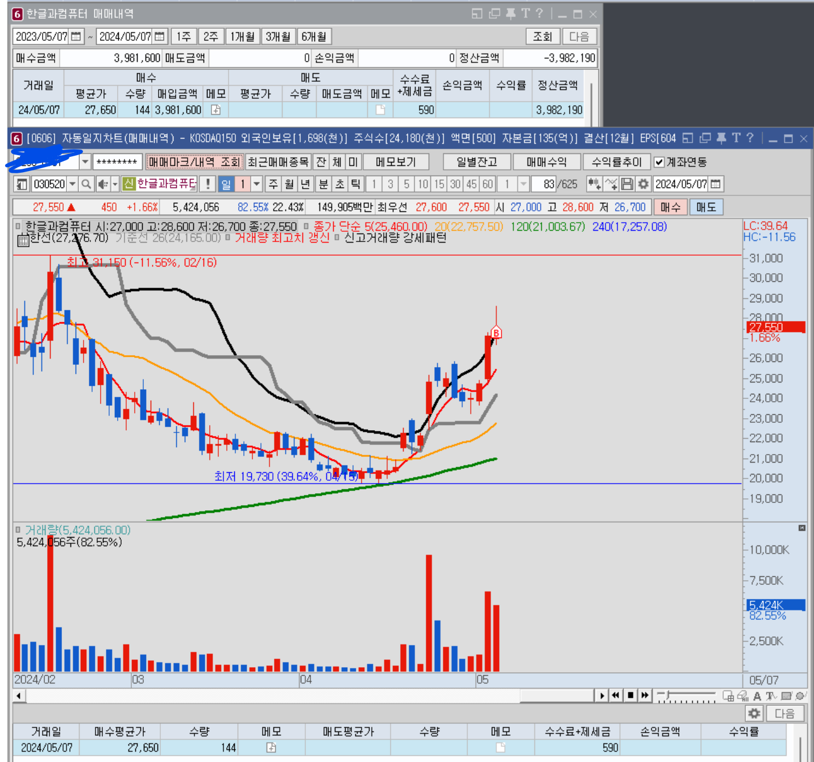Search stock with magnifier icon
This screenshot has width=814, height=762.
click(86, 184)
